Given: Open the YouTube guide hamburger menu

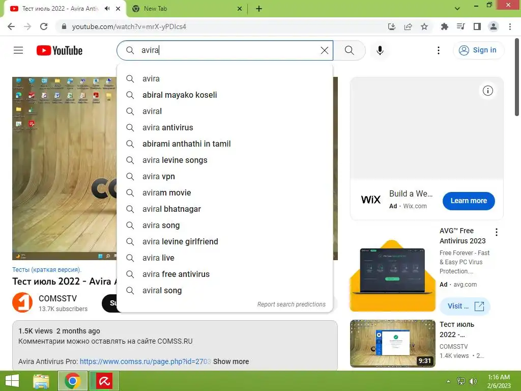Looking at the screenshot, I should click(18, 50).
